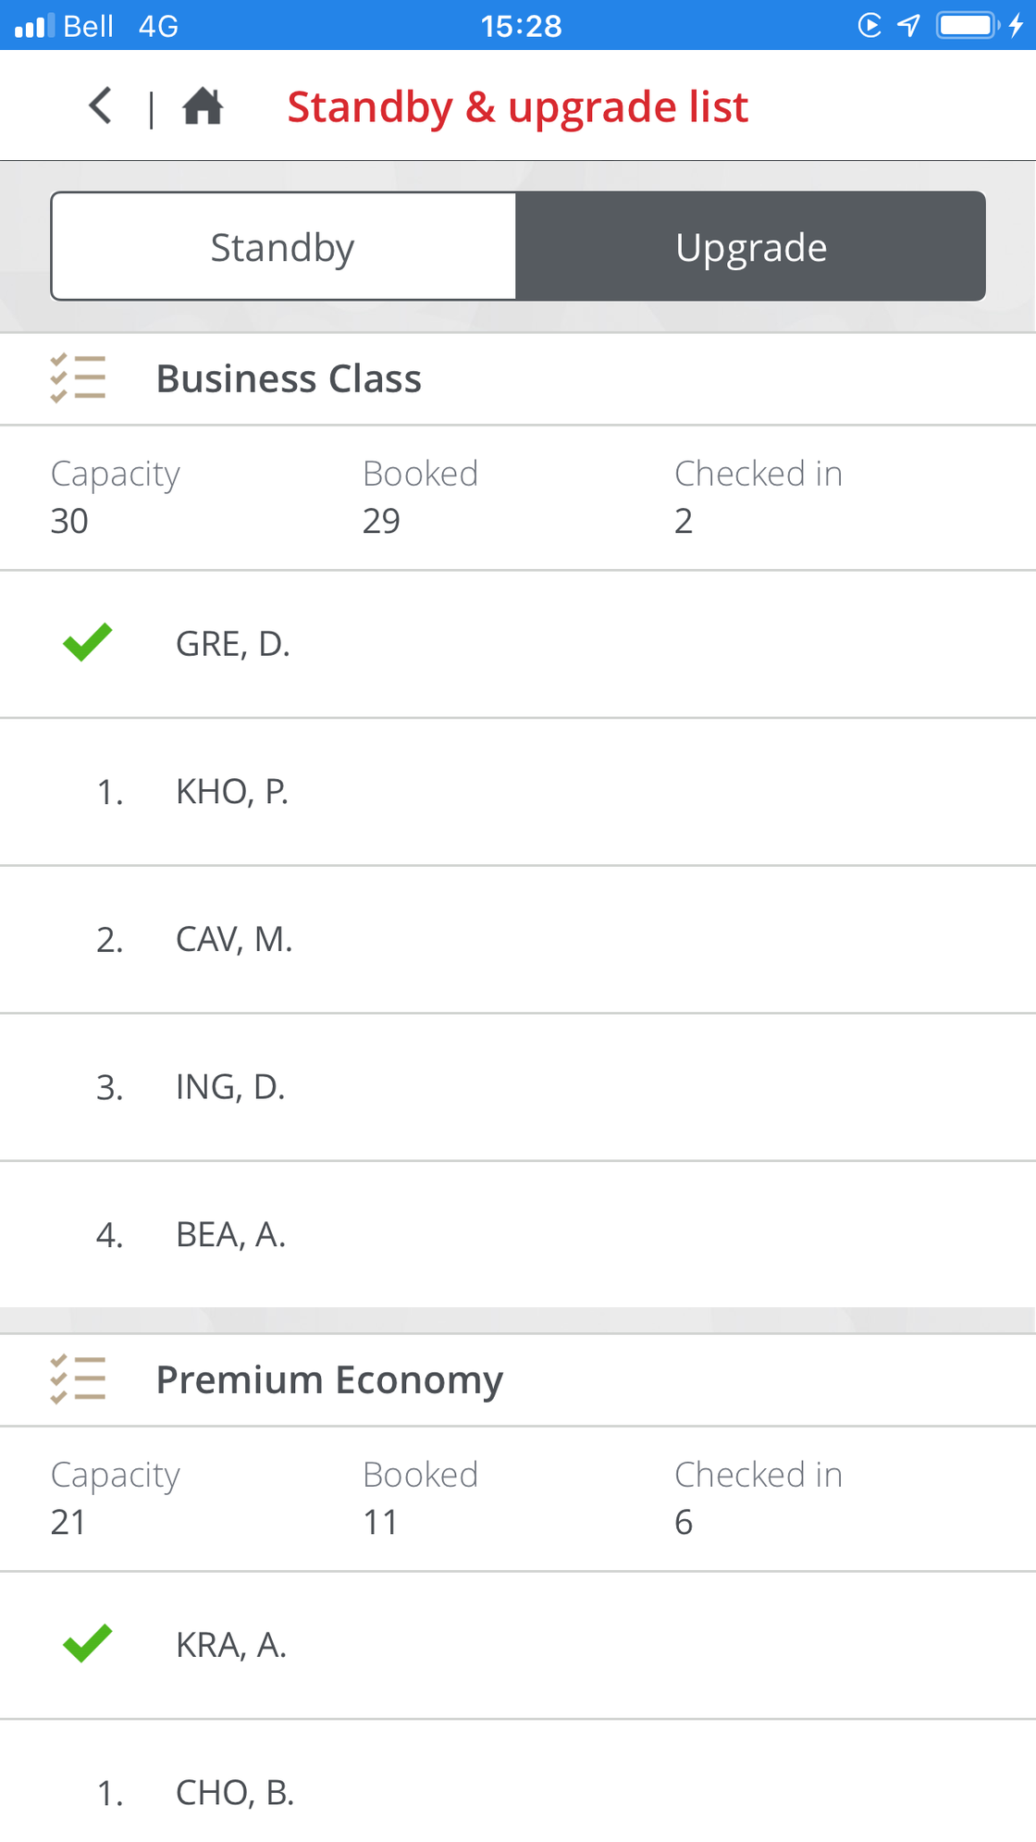
Task: Tap the Business Class Booked count
Action: click(381, 521)
